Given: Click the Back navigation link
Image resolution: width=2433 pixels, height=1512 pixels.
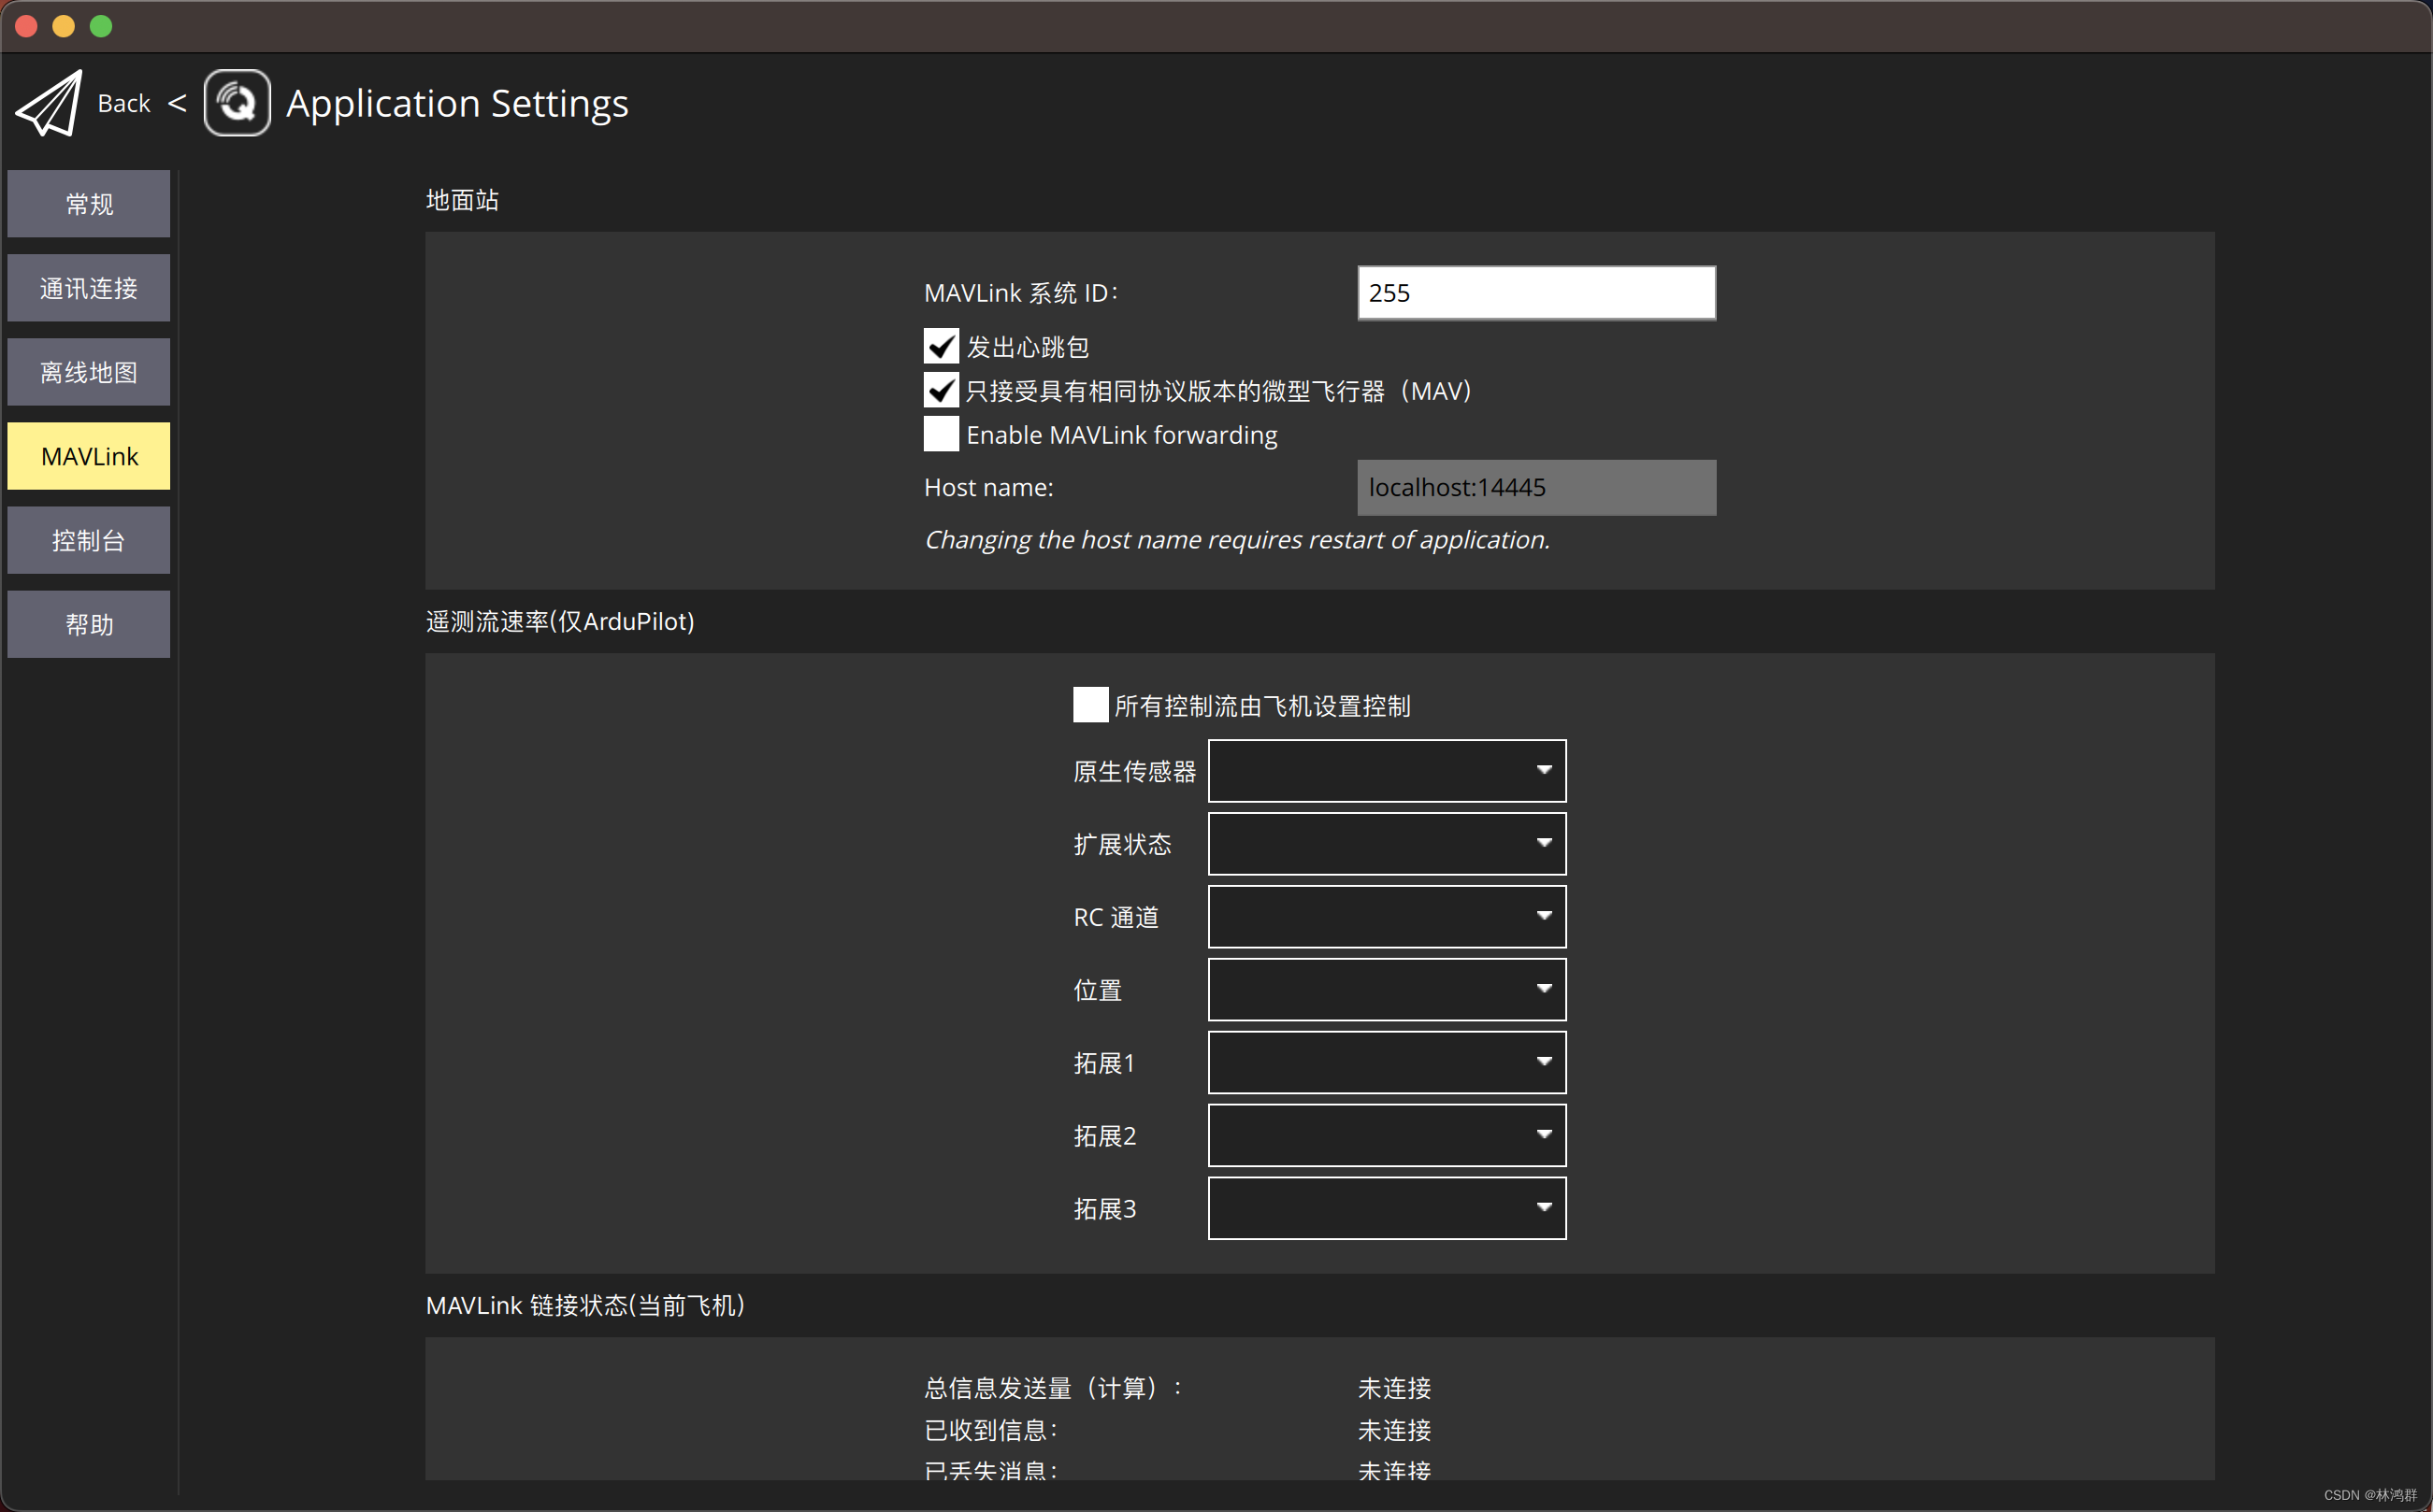Looking at the screenshot, I should coord(123,102).
